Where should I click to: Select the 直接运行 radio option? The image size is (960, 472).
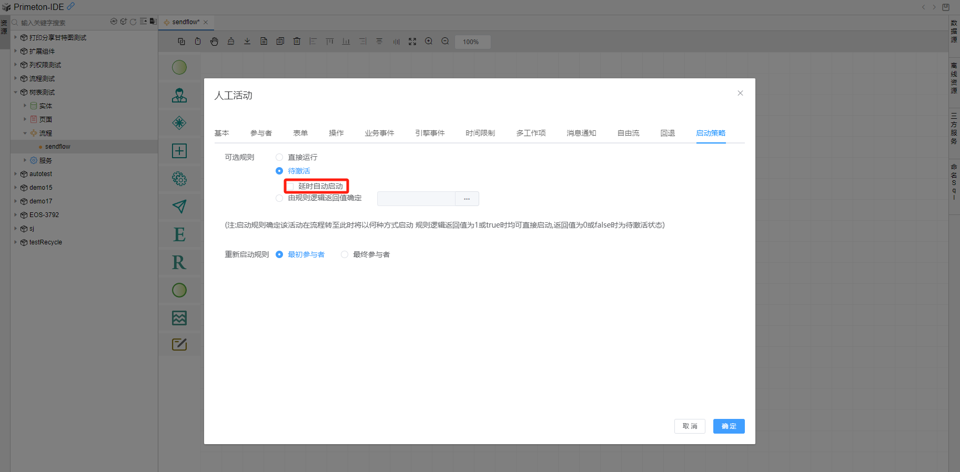click(279, 157)
